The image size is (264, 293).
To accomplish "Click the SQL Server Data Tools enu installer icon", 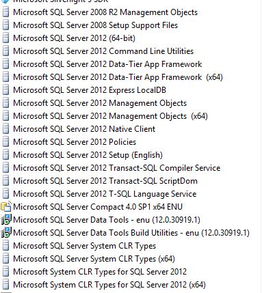I will (x=6, y=220).
